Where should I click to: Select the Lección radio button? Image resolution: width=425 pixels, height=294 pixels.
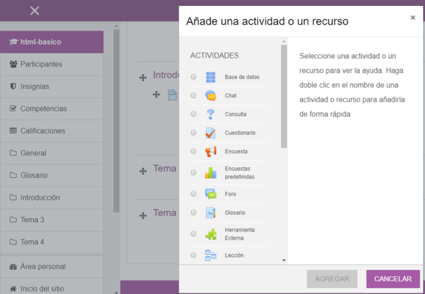pyautogui.click(x=193, y=255)
